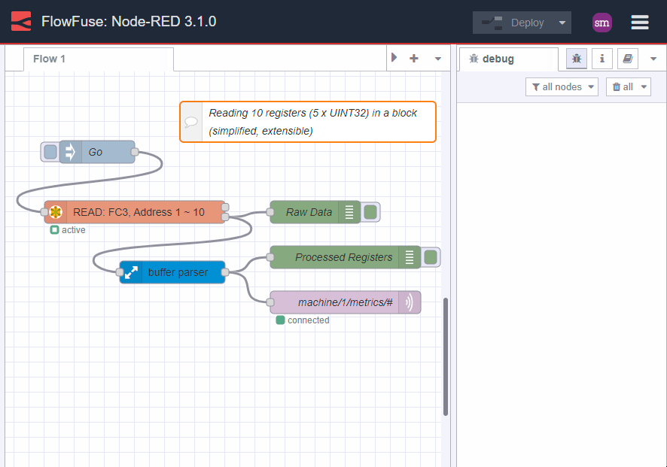The width and height of the screenshot is (667, 467).
Task: Click the modbus icon on READ node
Action: pyautogui.click(x=55, y=212)
